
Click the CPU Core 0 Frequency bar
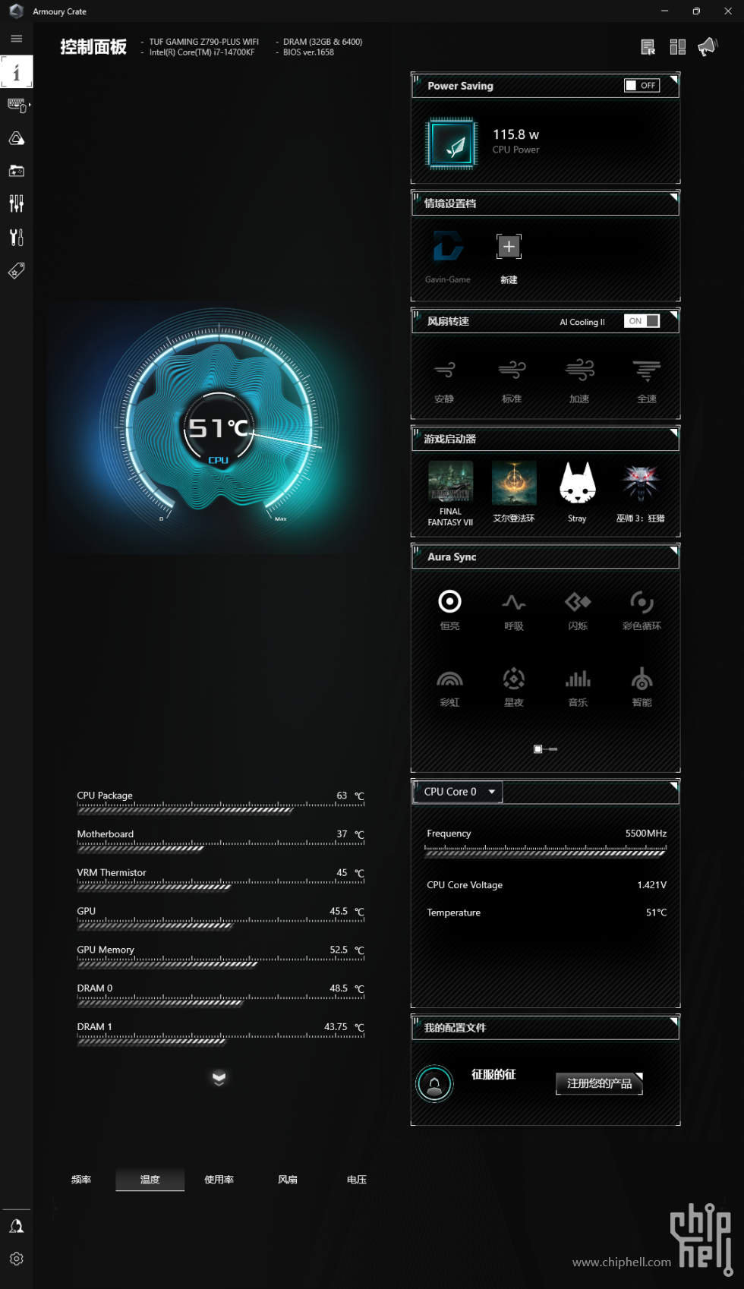546,853
